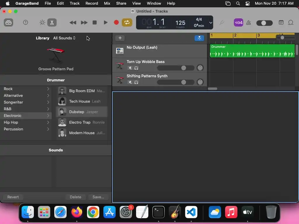
Task: Click the 4/4 time signature
Action: pyautogui.click(x=199, y=20)
